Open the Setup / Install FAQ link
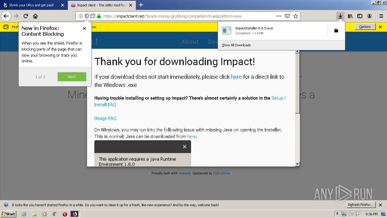This screenshot has height=218, width=387. coord(190,101)
